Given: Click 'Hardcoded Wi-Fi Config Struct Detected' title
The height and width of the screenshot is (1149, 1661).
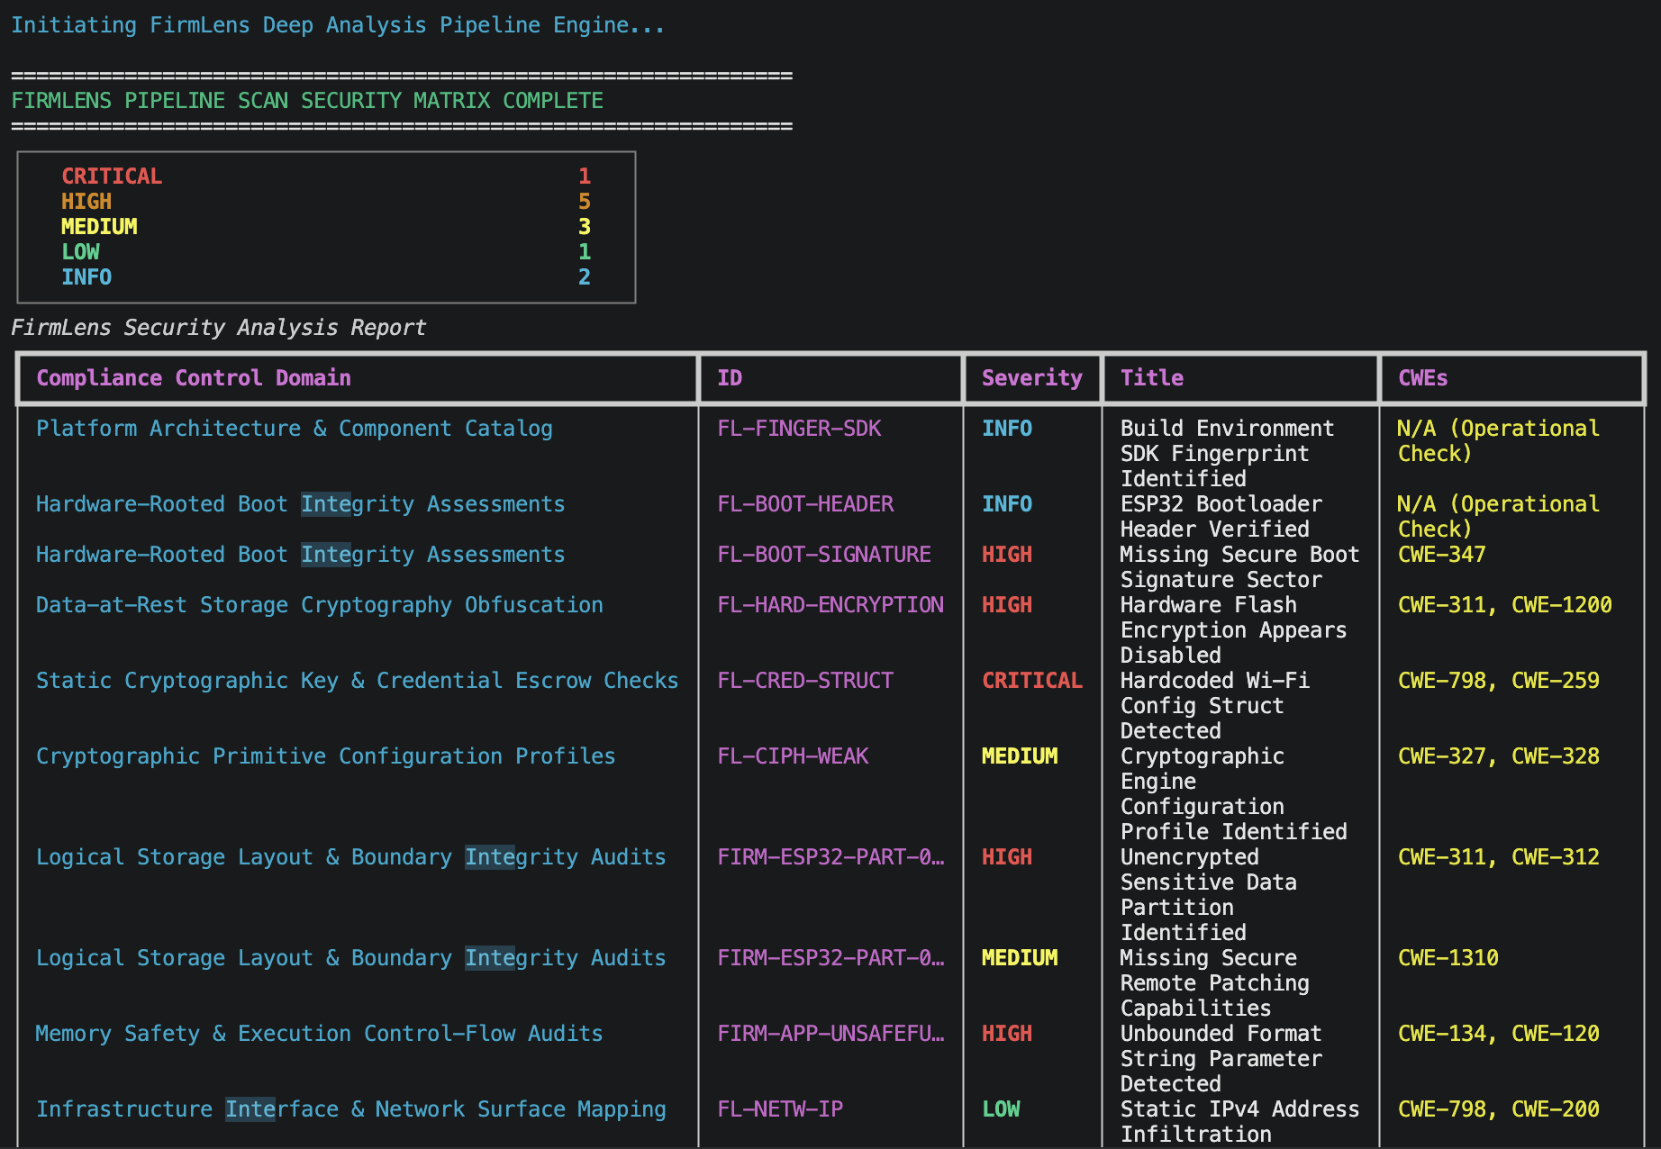Looking at the screenshot, I should coord(1215,706).
